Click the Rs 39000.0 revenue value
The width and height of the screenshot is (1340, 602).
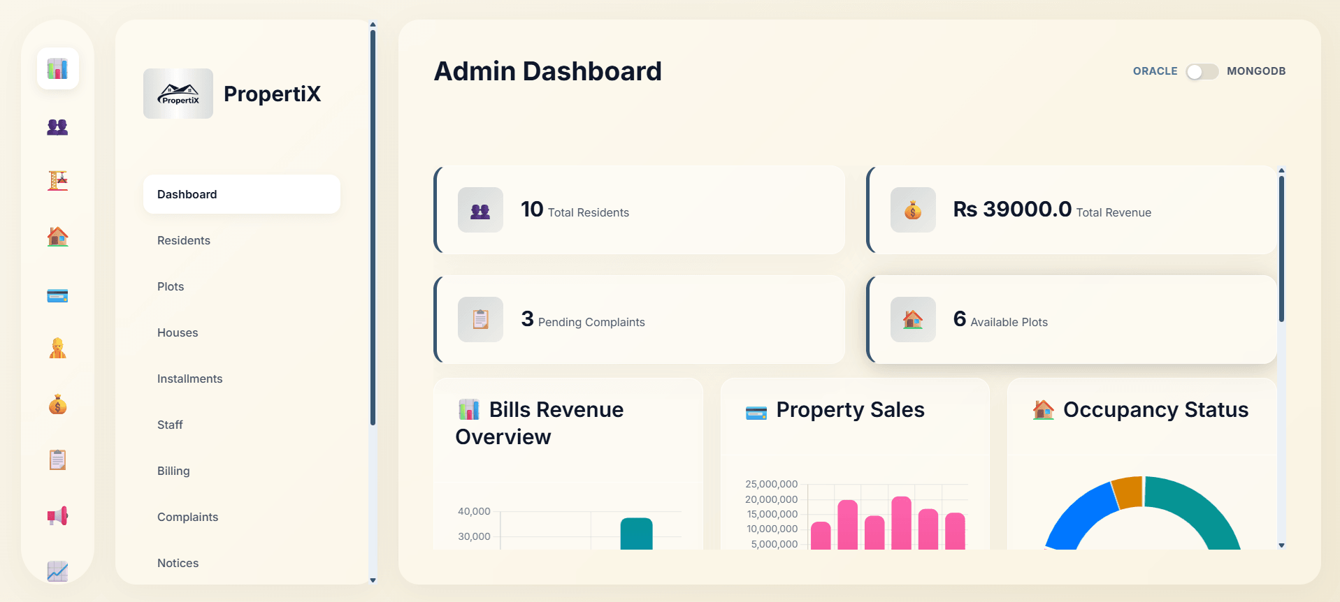[x=1012, y=209]
